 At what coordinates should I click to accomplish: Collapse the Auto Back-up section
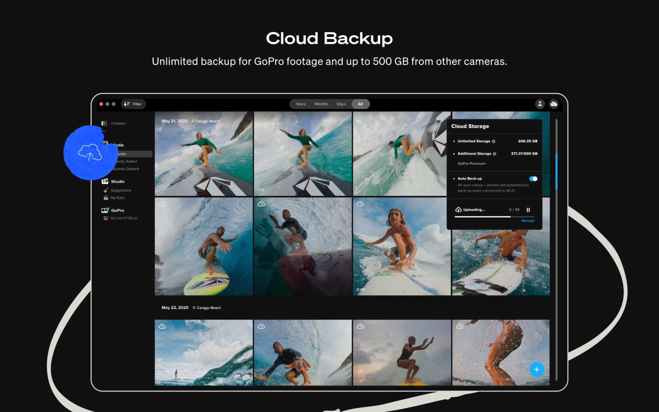(x=454, y=178)
